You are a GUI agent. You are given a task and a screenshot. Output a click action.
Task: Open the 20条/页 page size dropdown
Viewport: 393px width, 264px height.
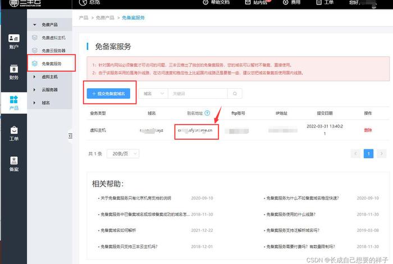[x=123, y=154]
